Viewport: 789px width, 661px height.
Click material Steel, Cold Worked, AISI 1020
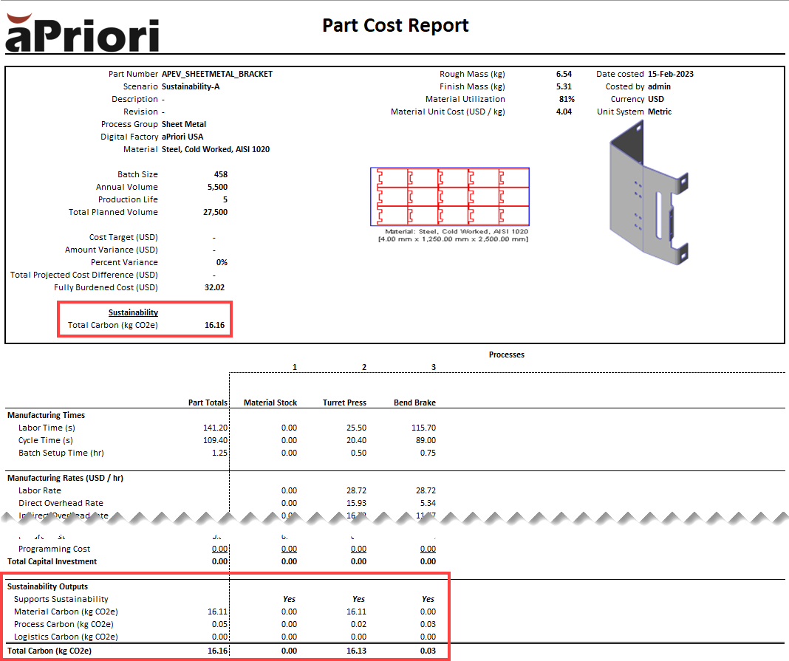216,149
